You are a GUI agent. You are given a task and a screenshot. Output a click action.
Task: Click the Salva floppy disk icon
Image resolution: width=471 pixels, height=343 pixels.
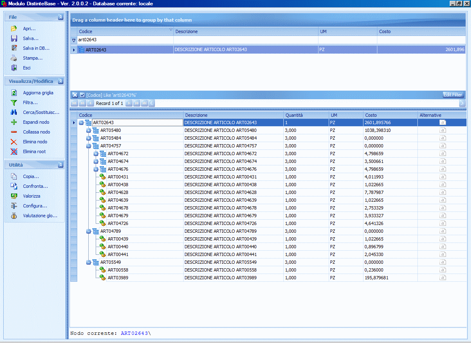[x=14, y=38]
